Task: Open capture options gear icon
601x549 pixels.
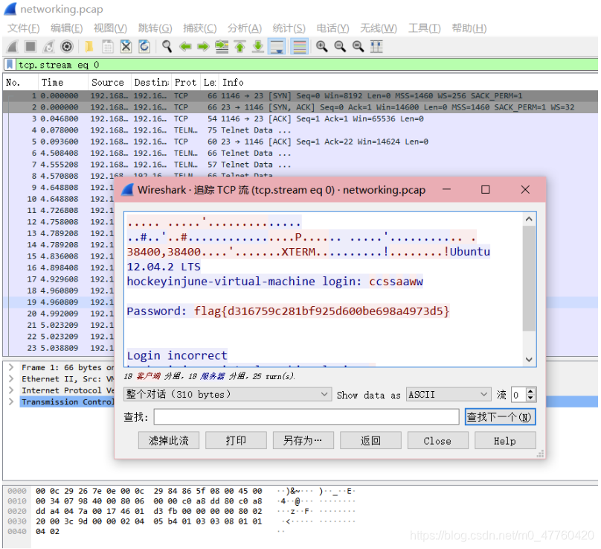Action: [67, 46]
